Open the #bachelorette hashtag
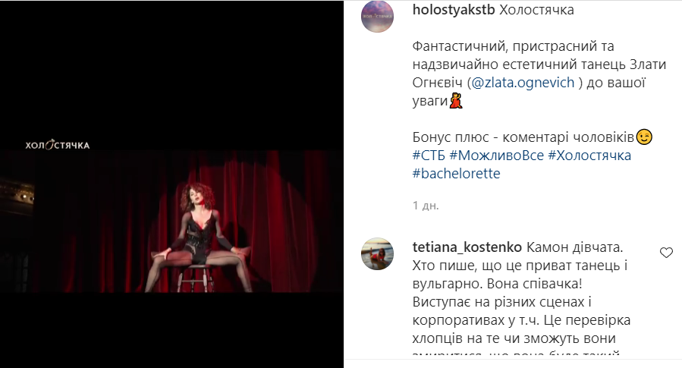The width and height of the screenshot is (682, 368). [x=456, y=174]
